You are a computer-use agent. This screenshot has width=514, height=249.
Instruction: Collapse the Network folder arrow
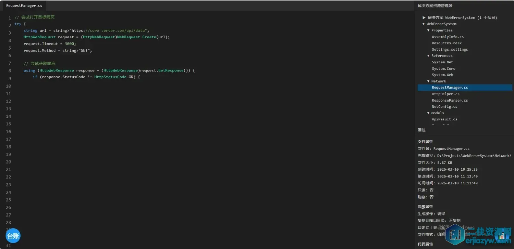pos(428,81)
